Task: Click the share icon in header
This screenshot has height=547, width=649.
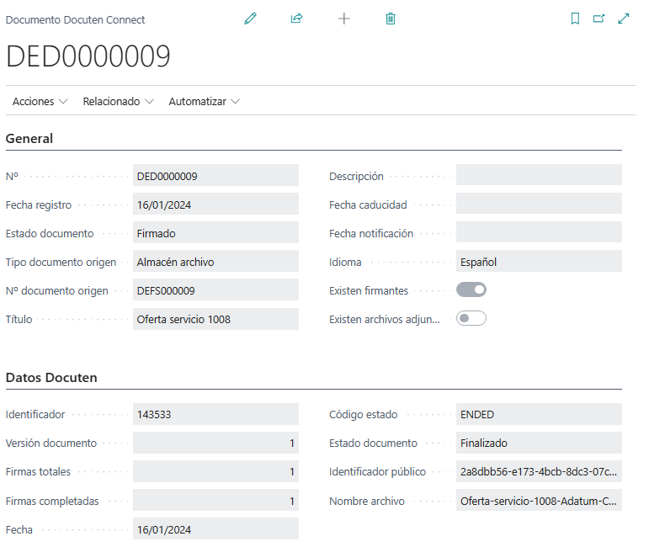Action: pyautogui.click(x=296, y=19)
